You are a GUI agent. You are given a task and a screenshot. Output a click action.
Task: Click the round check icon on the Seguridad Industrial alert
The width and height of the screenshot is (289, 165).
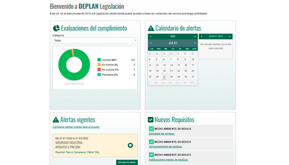(x=130, y=145)
